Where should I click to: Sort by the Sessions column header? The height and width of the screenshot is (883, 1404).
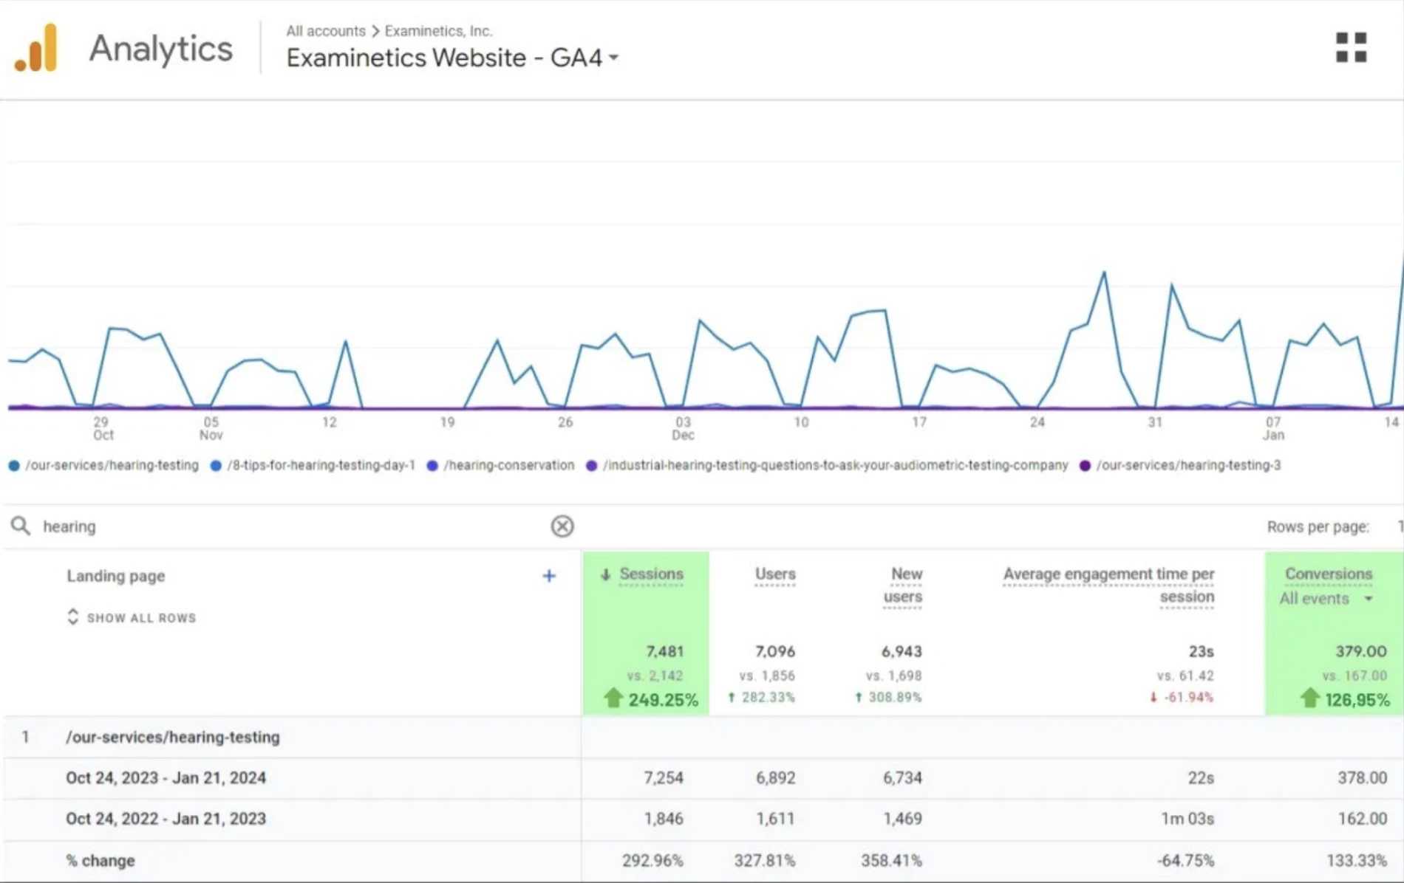(x=651, y=574)
